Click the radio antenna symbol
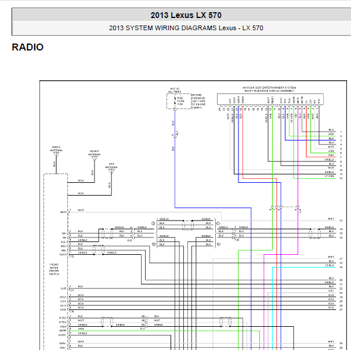 (56, 155)
